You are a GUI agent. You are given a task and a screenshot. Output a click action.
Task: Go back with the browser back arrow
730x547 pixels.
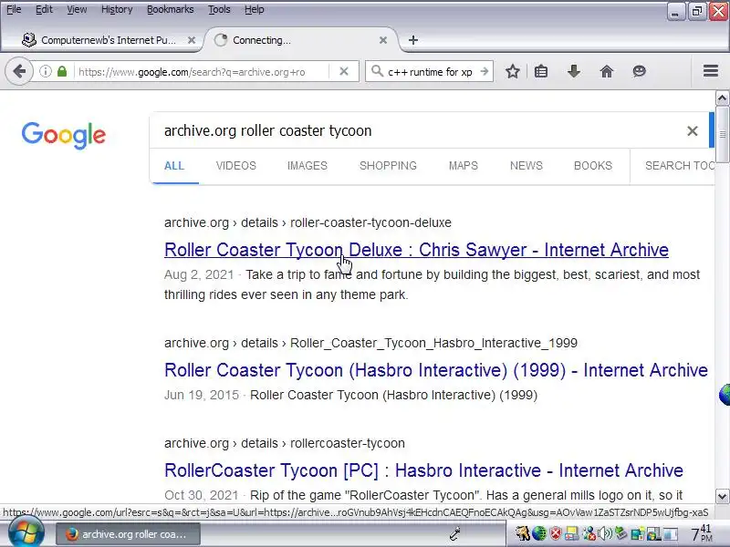pos(19,71)
